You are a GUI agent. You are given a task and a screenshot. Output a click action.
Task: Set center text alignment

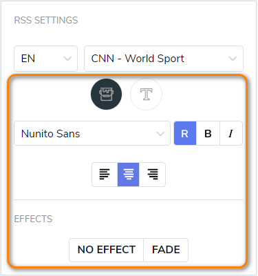[x=128, y=175]
